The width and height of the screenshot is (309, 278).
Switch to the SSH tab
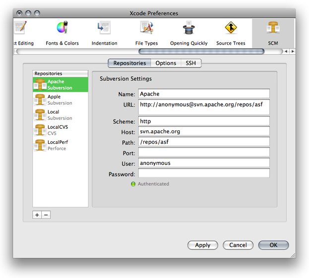pos(191,63)
